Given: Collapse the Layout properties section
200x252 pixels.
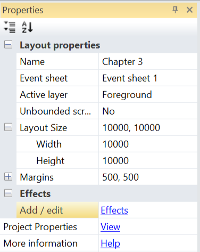Looking at the screenshot, I should click(8, 44).
